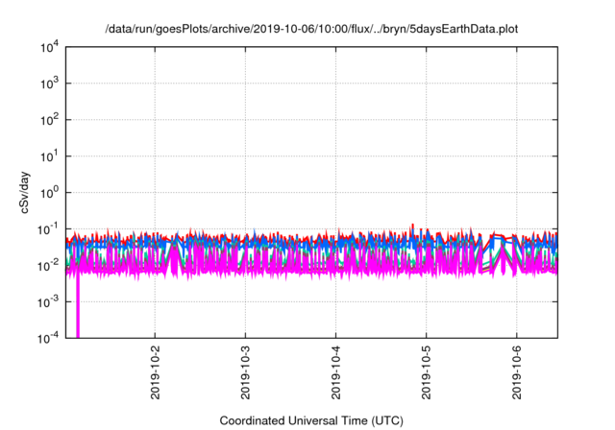Click the 2019-10-4 date tick label
Viewport: 615px width, 430px height.
tap(336, 372)
